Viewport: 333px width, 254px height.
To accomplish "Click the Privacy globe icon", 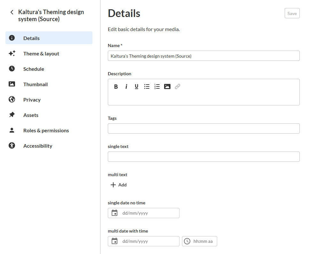I will tap(12, 99).
